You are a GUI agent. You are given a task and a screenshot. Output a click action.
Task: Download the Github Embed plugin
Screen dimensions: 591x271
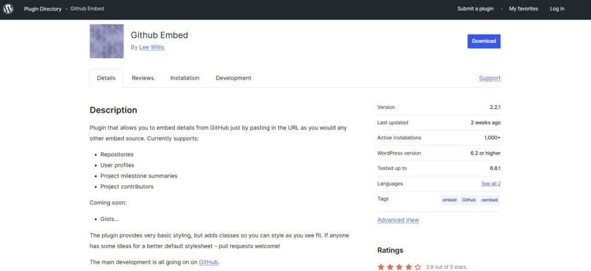[484, 42]
